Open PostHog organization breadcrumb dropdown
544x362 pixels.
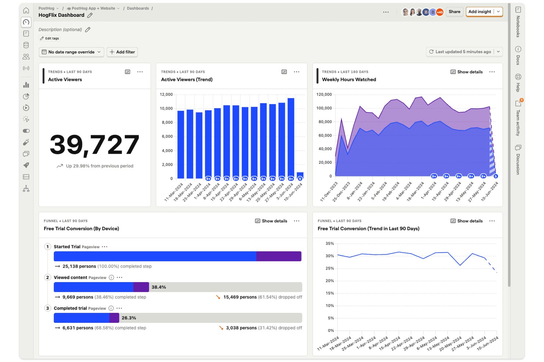[49, 8]
